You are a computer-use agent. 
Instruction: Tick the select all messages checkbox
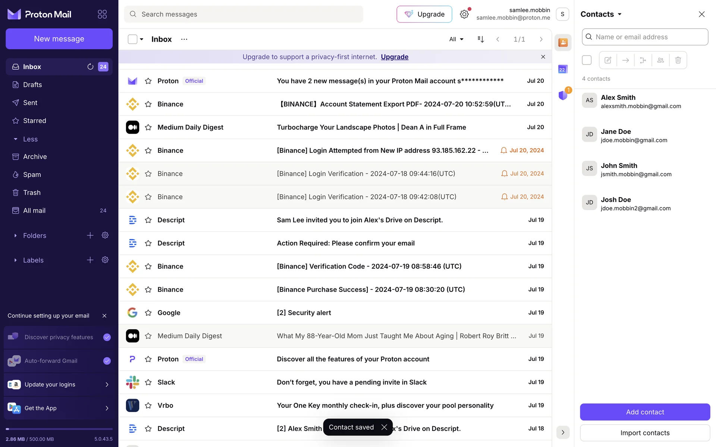coord(132,39)
